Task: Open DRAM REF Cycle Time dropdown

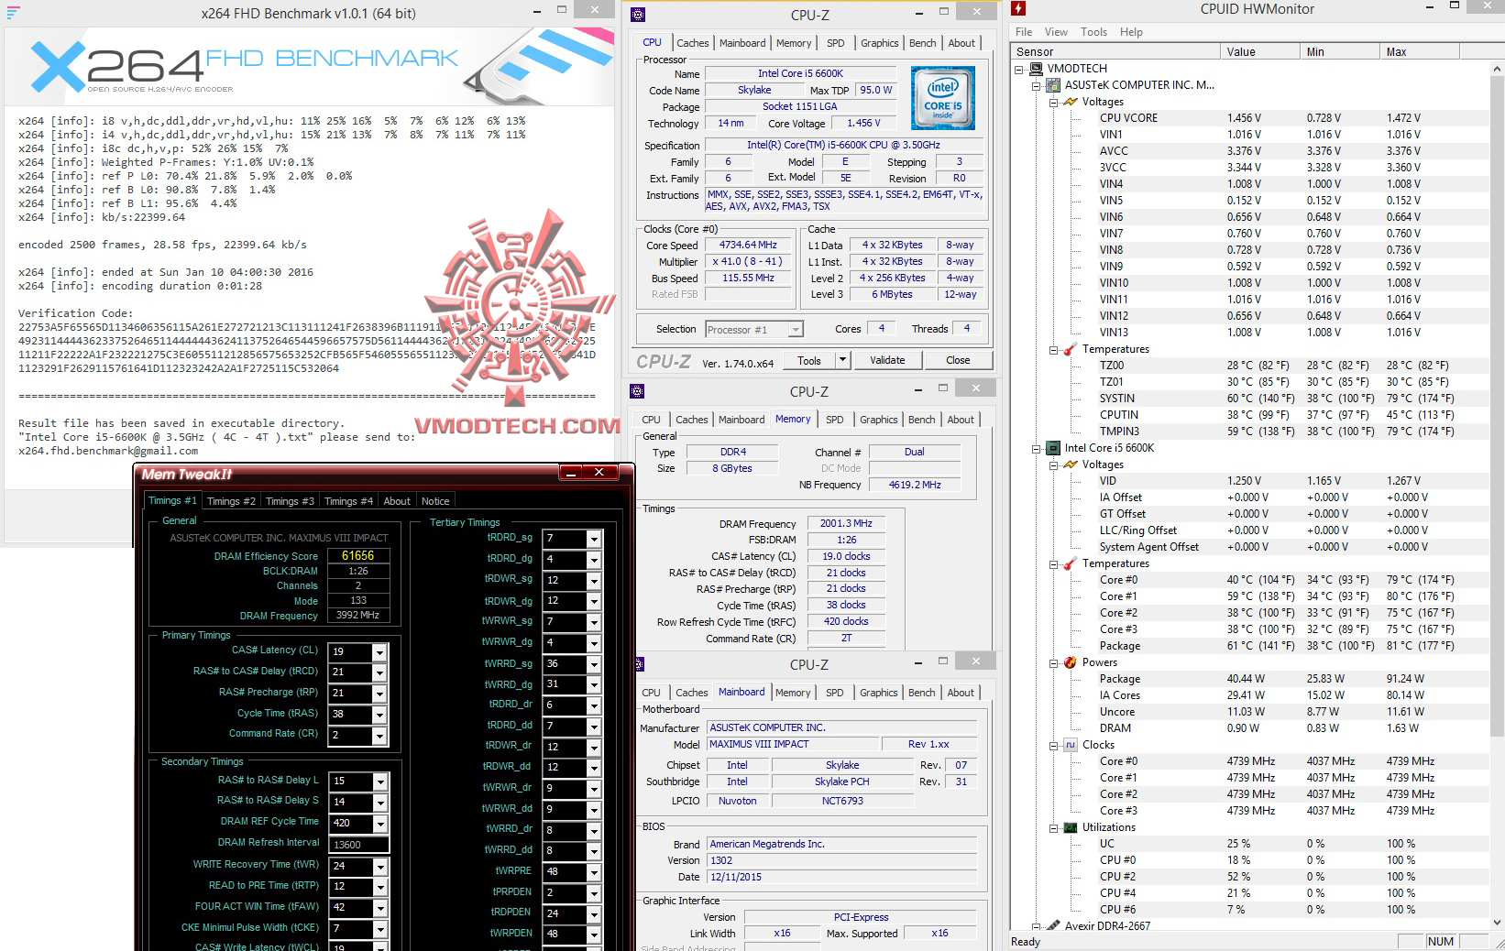Action: tap(379, 824)
